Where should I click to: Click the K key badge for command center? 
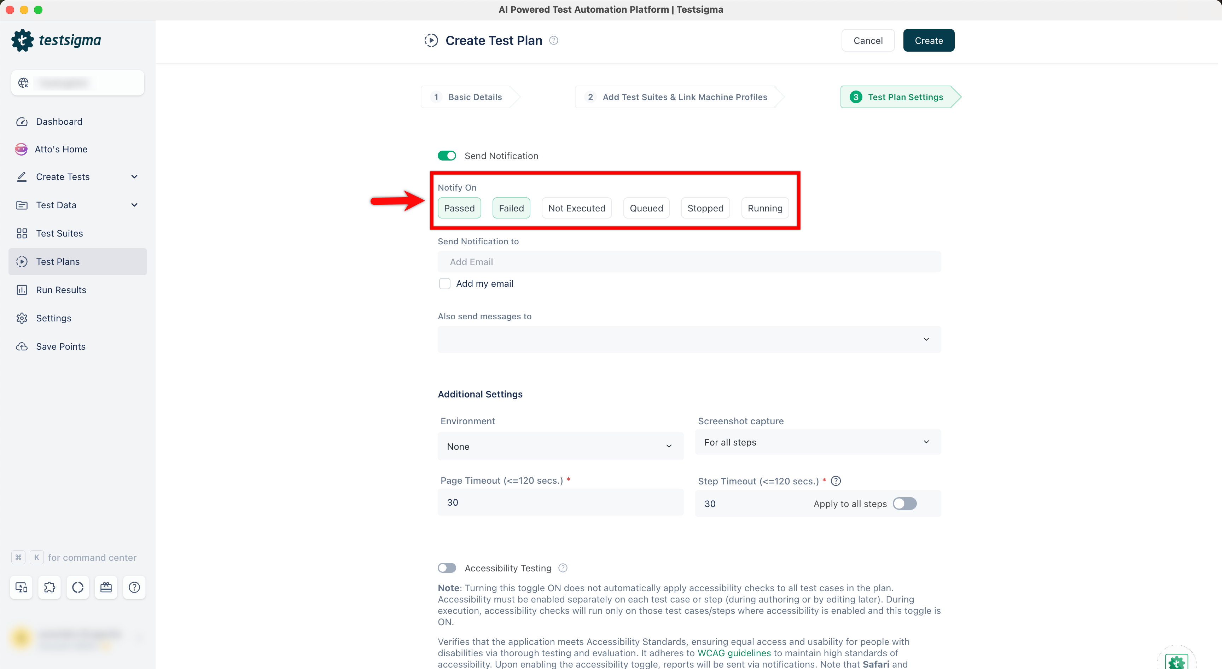click(36, 558)
